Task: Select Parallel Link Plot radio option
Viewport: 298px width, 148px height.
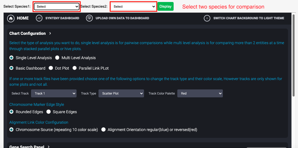Action: click(x=75, y=68)
